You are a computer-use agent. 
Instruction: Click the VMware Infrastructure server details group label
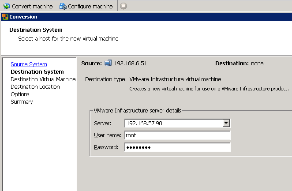pos(138,111)
